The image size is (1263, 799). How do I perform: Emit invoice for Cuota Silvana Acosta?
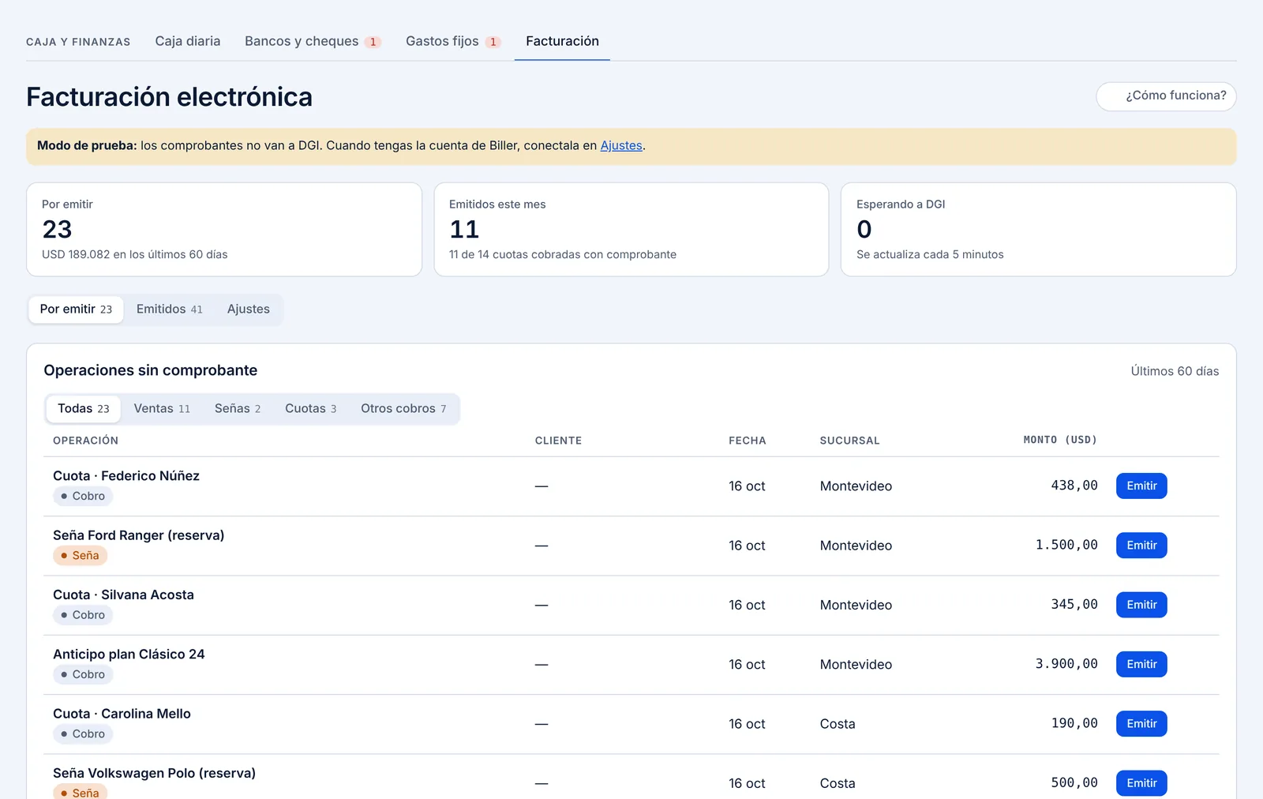point(1141,605)
